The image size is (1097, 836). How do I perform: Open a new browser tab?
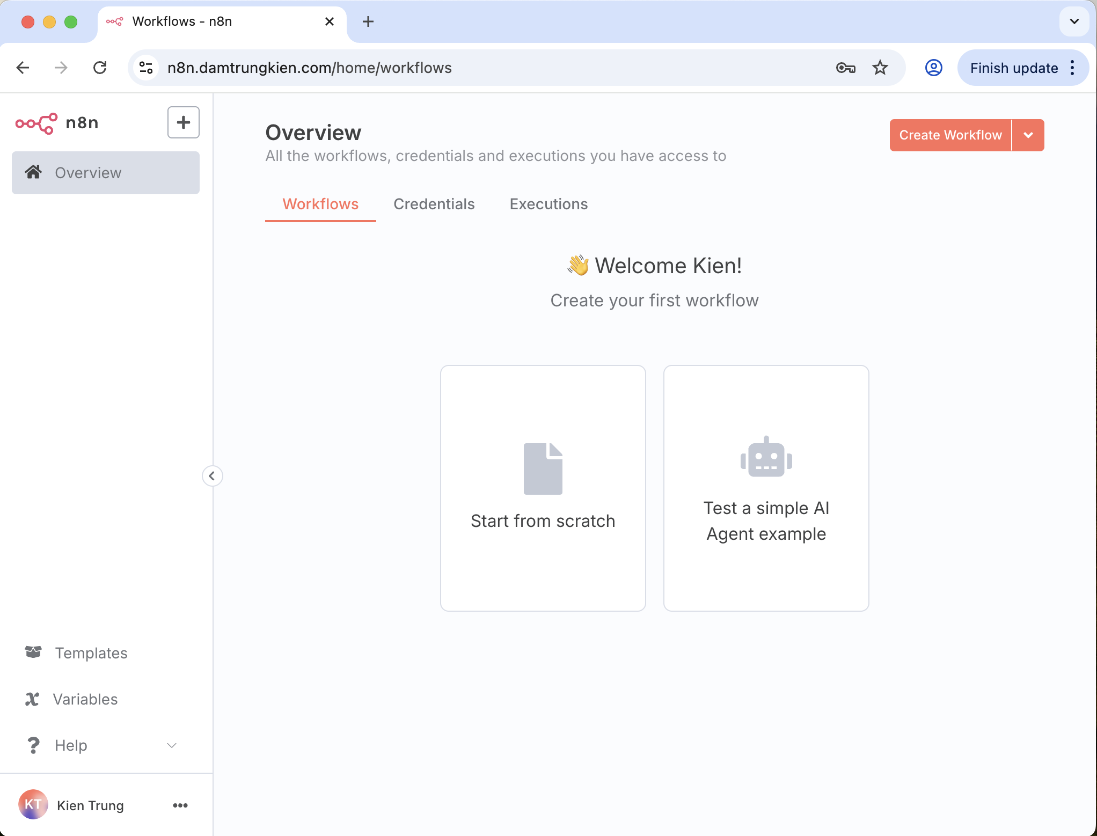click(x=368, y=21)
